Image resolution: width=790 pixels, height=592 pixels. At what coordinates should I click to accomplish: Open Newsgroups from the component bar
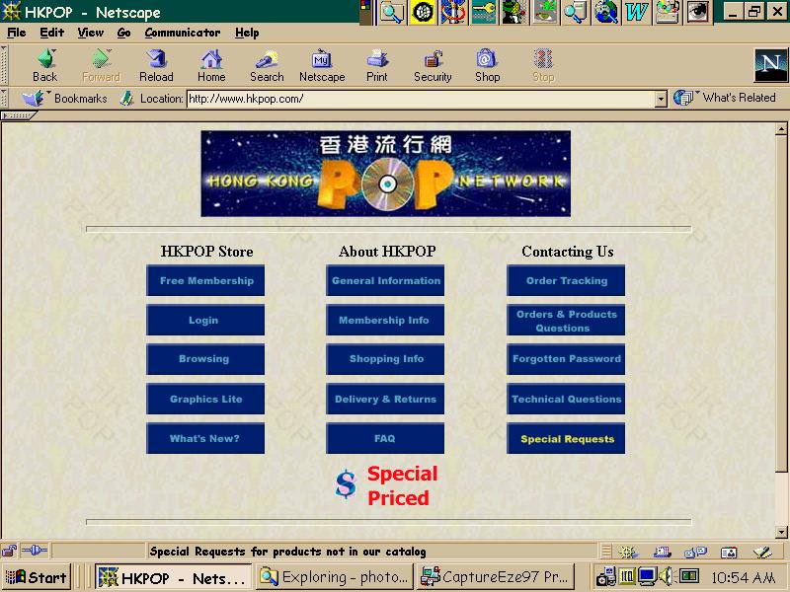point(696,553)
